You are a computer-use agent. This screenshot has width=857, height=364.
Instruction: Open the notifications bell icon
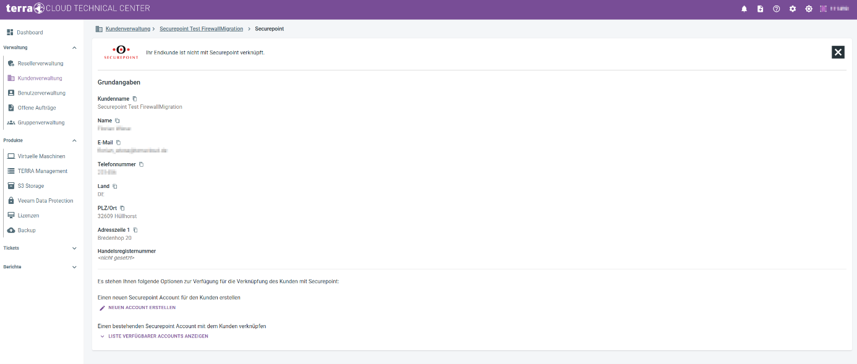(x=744, y=9)
